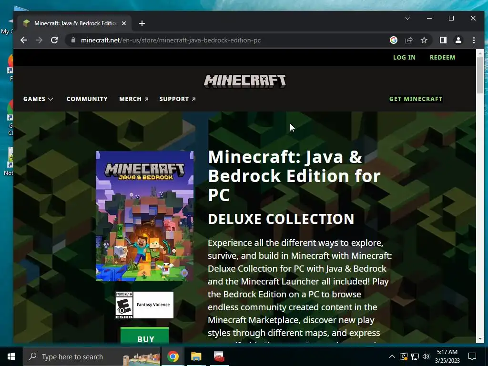
Task: Open the volume control tray icon
Action: tap(426, 356)
